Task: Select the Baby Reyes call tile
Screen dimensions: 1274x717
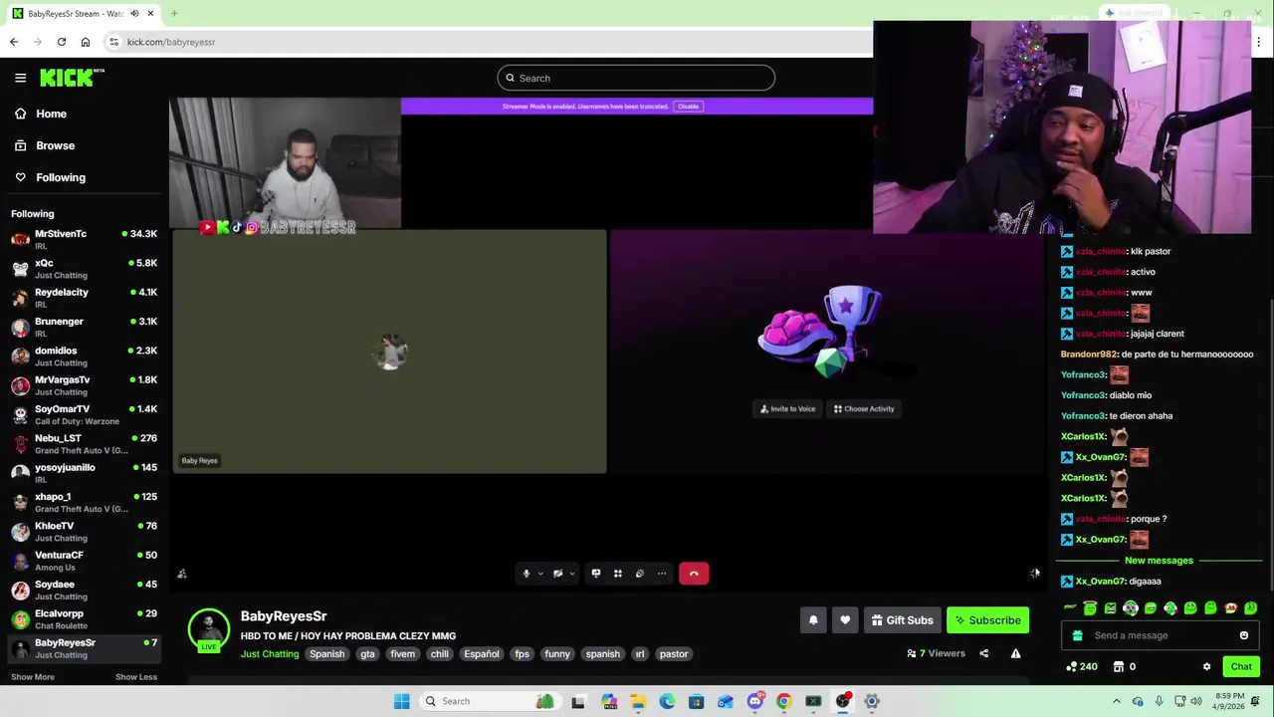Action: pyautogui.click(x=389, y=352)
